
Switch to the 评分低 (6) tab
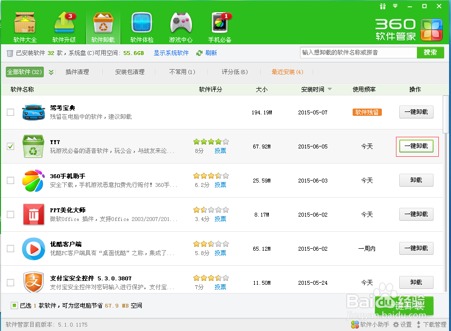pyautogui.click(x=234, y=72)
